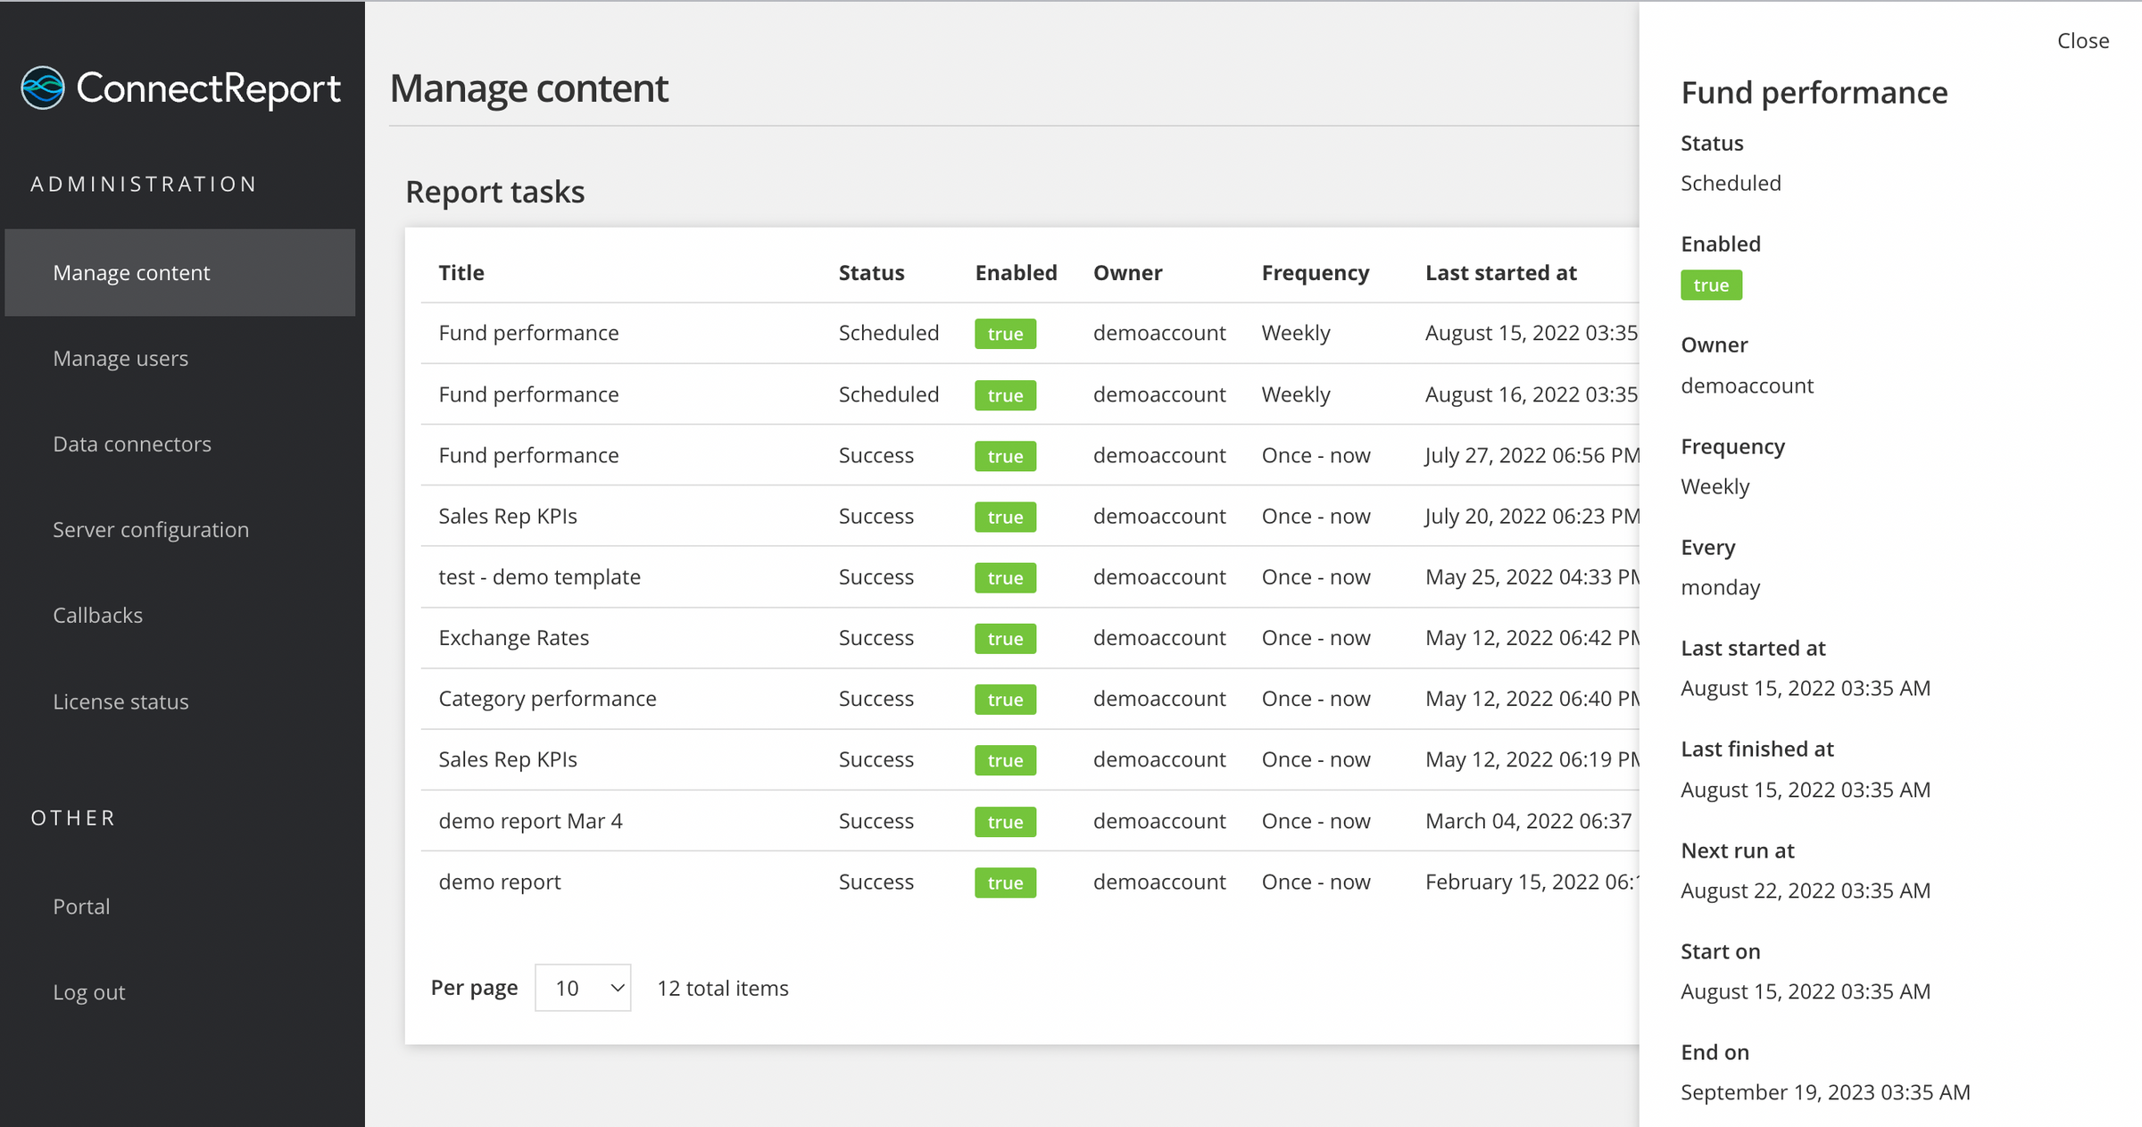Go to Server configuration
Viewport: 2142px width, 1127px height.
(151, 529)
